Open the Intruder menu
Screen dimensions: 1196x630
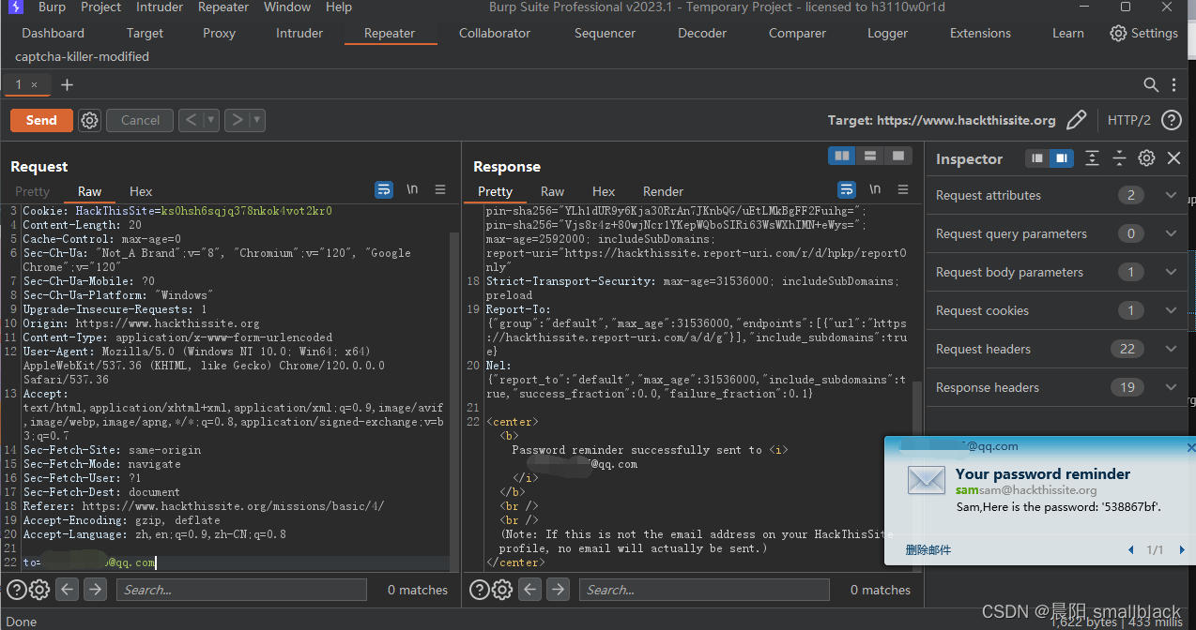(160, 7)
